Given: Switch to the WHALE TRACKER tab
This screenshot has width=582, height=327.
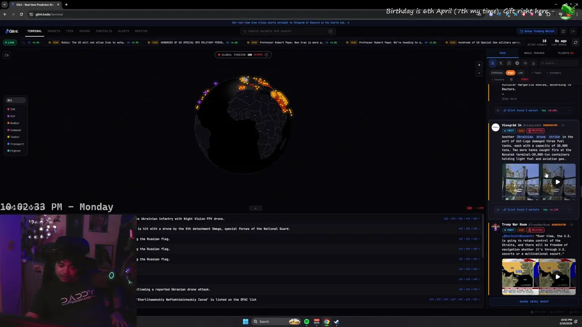Looking at the screenshot, I should pos(534,53).
